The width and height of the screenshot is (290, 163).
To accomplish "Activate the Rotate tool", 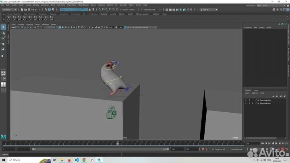I will pyautogui.click(x=3, y=50).
